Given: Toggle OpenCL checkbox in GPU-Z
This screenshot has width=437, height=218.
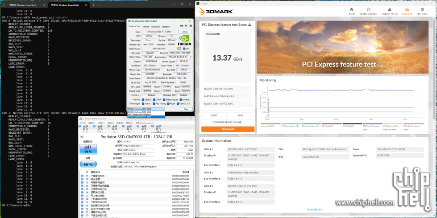Looking at the screenshot, I should point(143,100).
